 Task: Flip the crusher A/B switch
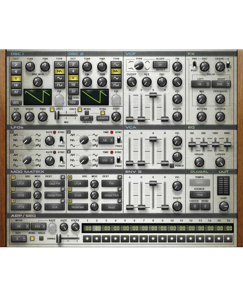[228, 65]
